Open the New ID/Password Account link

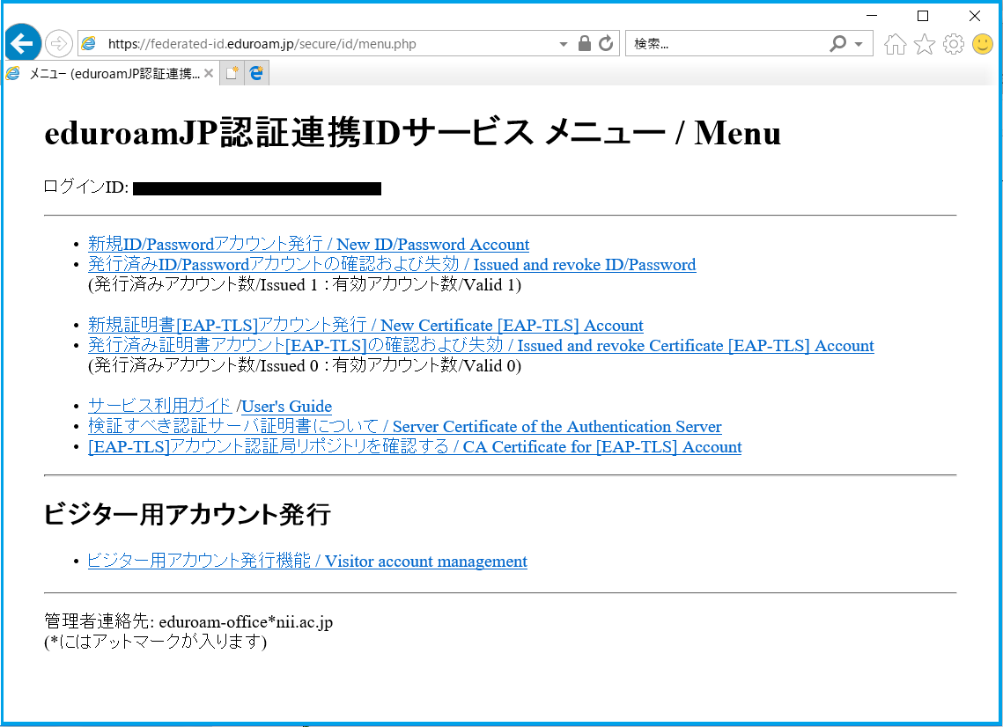[309, 245]
